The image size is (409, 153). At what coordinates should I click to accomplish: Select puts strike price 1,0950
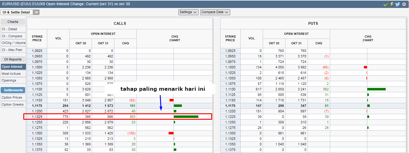[230, 56]
